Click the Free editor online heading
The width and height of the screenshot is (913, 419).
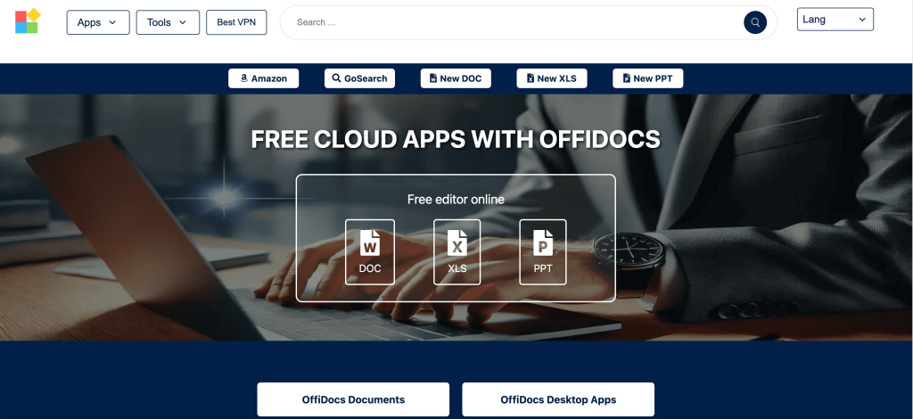(456, 200)
